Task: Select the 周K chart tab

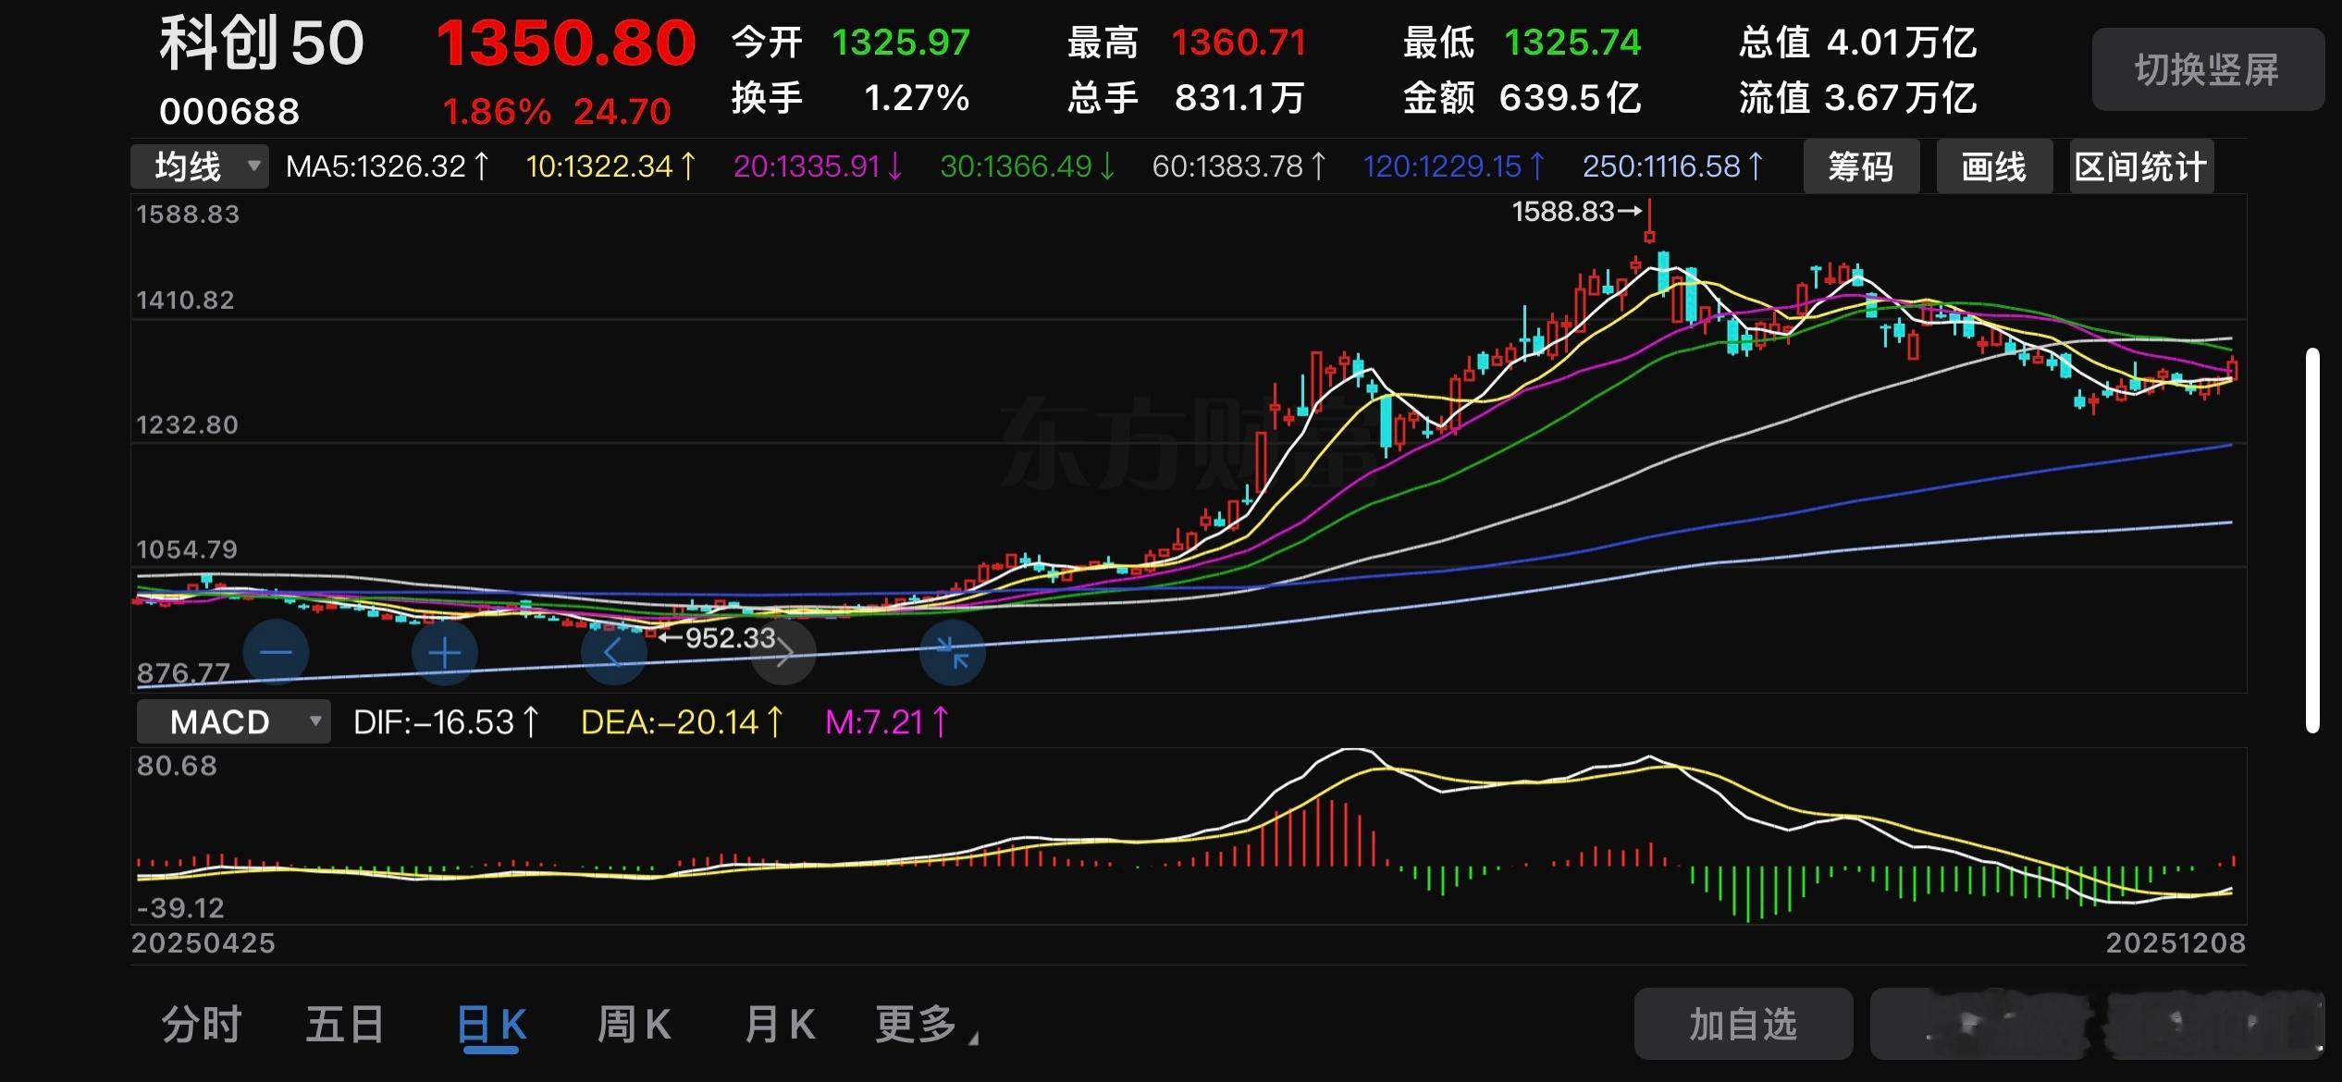Action: click(x=634, y=1025)
